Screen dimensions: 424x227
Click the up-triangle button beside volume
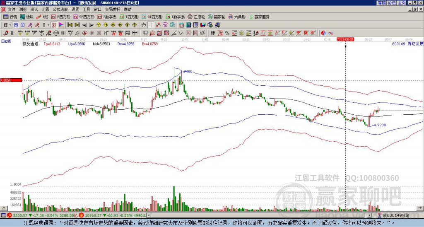(x=4, y=208)
